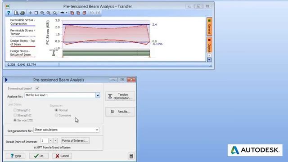Image resolution: width=288 pixels, height=162 pixels.
Task: Open the Object side tab
Action: point(209,45)
